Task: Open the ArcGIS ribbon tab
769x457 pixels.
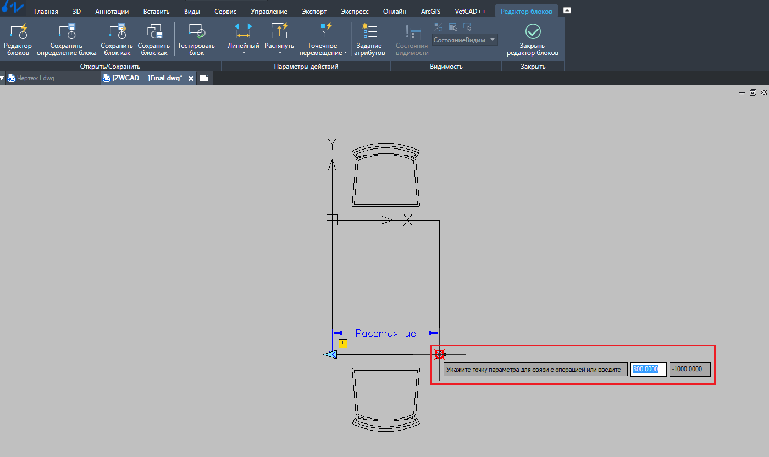Action: [x=430, y=11]
